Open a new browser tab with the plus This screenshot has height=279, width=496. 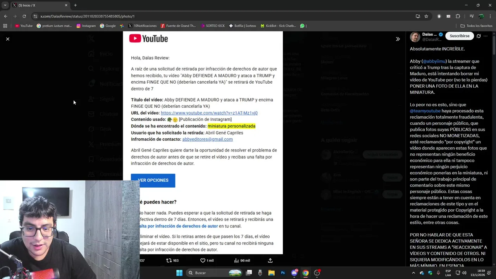point(75,5)
